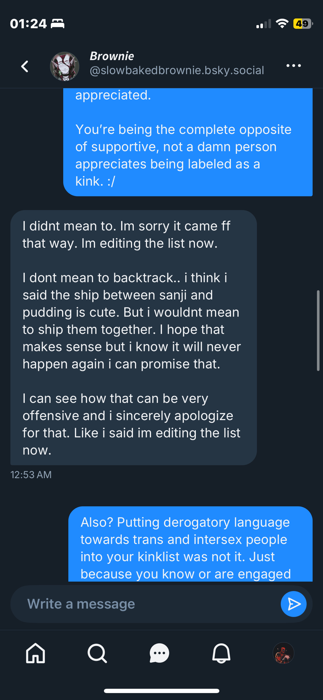This screenshot has width=323, height=700.
Task: Tap the gray message about editing the list
Action: click(x=133, y=337)
